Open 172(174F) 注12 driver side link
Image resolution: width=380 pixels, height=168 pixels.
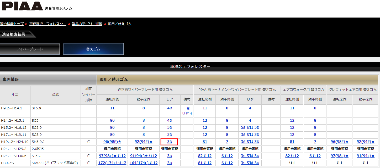point(112,163)
